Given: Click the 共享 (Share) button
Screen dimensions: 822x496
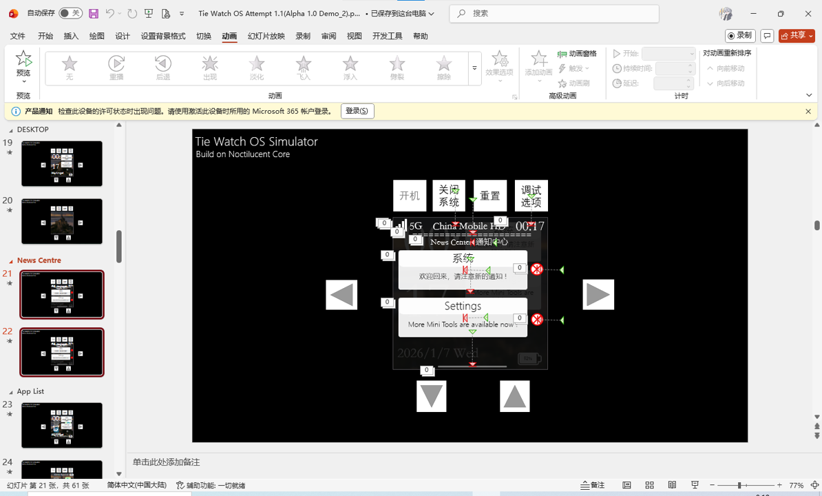Looking at the screenshot, I should pyautogui.click(x=797, y=35).
